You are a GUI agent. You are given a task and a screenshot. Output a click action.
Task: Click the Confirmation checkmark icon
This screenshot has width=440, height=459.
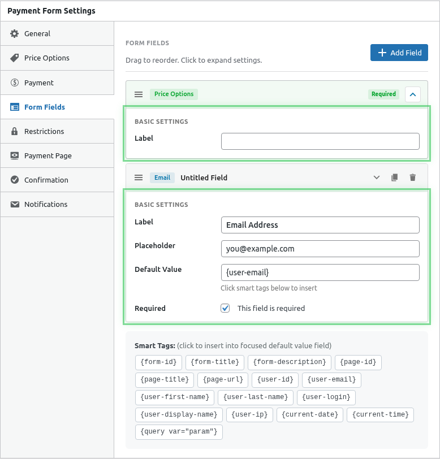[16, 180]
